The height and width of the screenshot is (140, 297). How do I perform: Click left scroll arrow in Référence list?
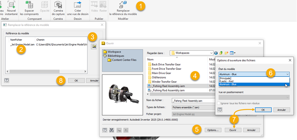(7, 72)
